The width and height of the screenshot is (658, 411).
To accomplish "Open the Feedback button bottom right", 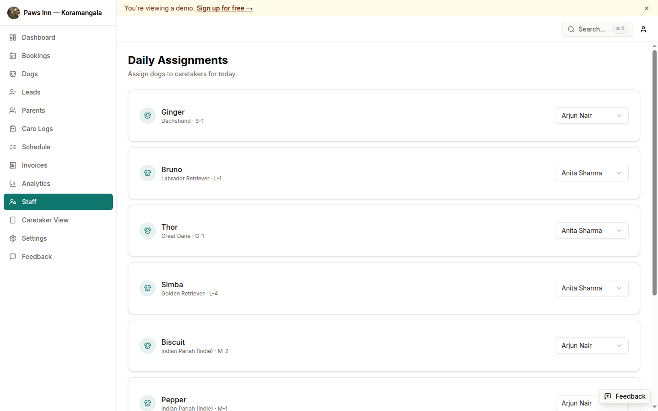I will point(625,396).
